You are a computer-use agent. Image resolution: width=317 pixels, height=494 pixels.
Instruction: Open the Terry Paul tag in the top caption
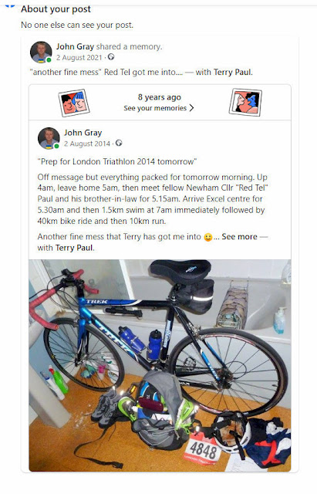[232, 72]
